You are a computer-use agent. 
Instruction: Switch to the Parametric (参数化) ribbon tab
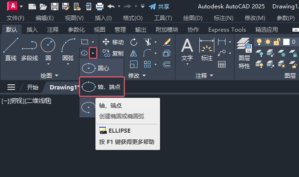76,30
